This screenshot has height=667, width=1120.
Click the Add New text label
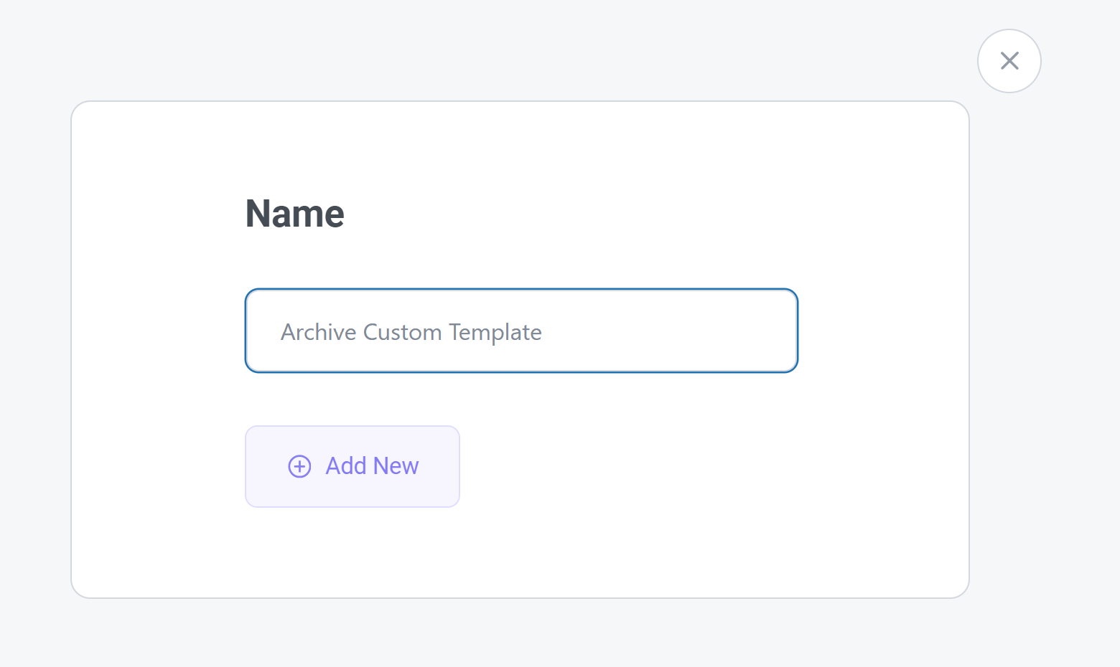[372, 466]
